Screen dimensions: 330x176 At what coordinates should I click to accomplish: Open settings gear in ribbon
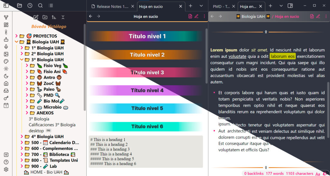[6, 169]
